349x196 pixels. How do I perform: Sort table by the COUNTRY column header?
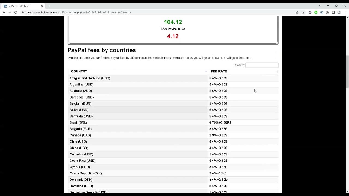tap(137, 71)
